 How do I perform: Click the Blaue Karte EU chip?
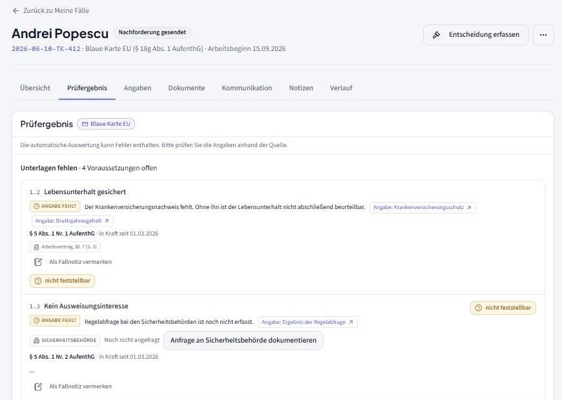click(106, 124)
